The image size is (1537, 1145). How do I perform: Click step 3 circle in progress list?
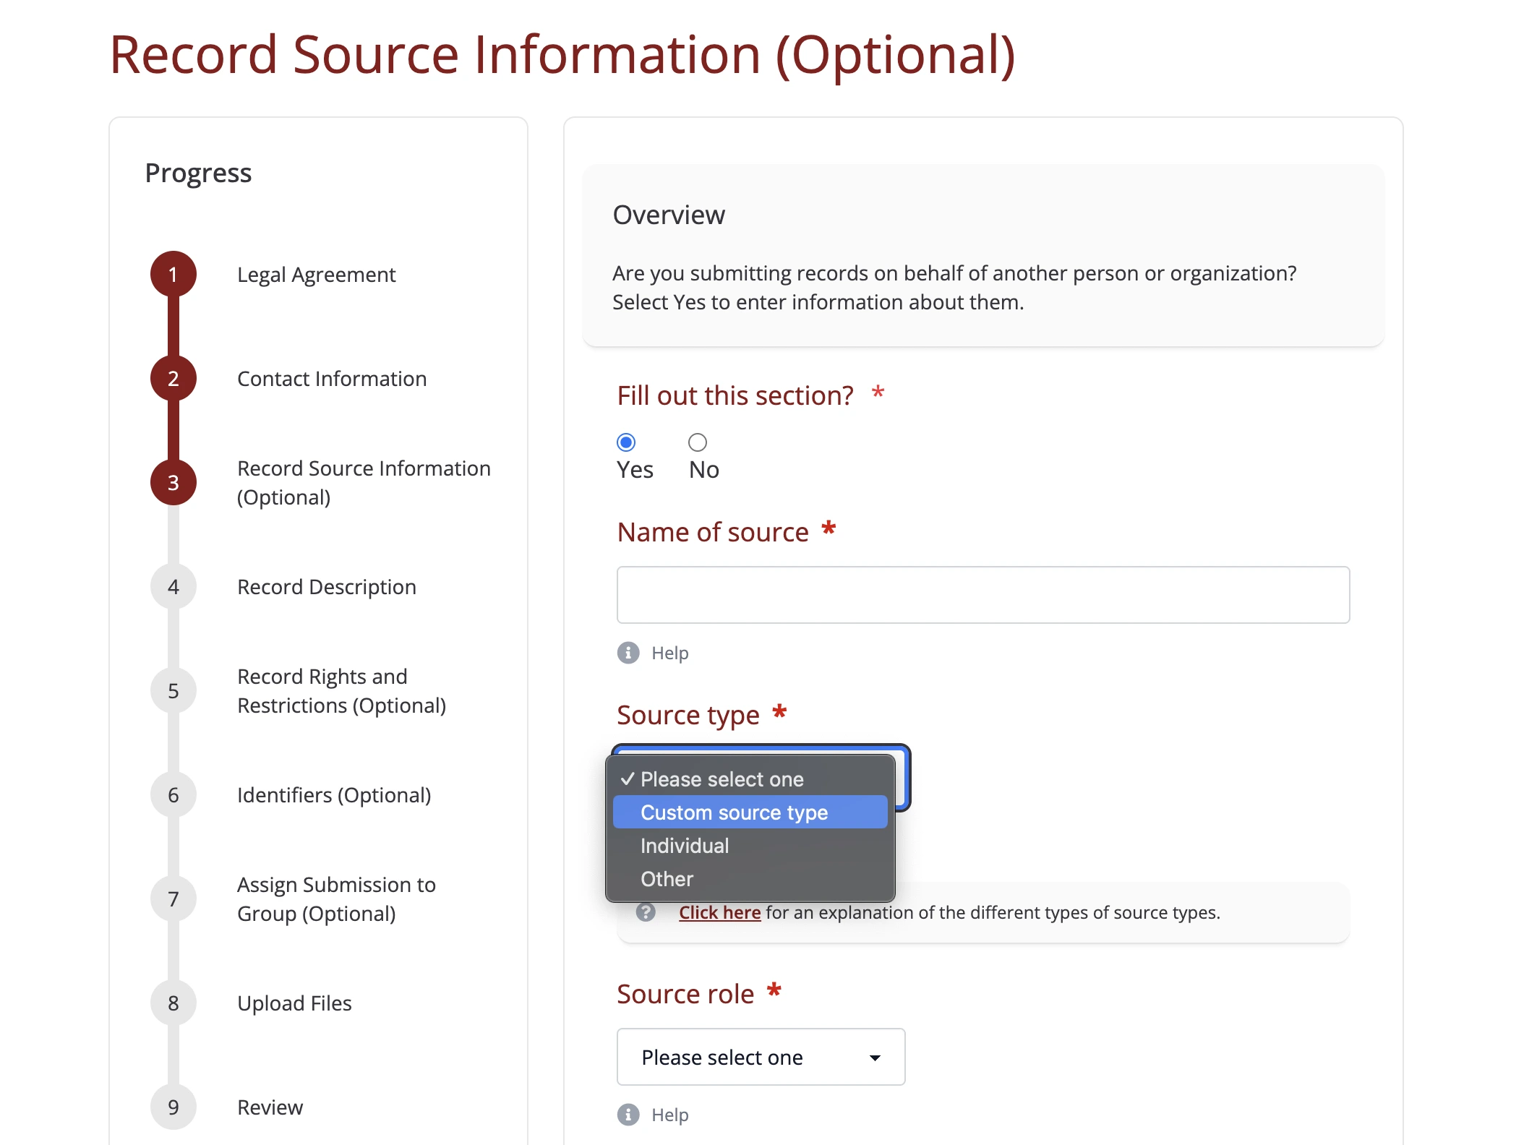tap(174, 483)
